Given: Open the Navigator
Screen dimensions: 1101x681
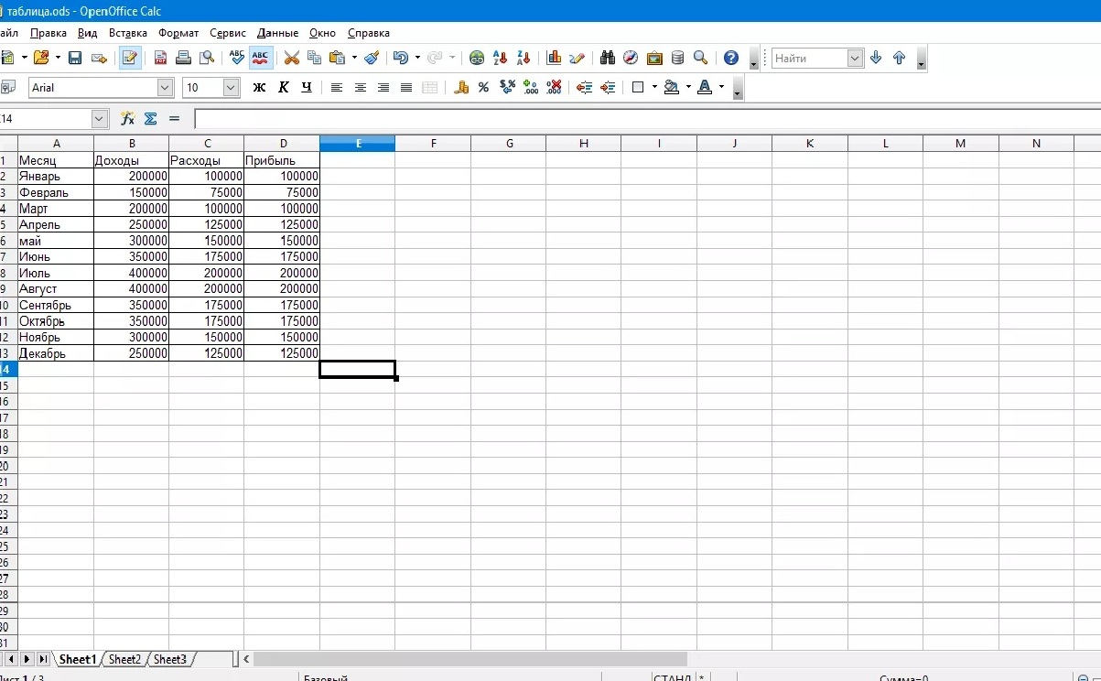Looking at the screenshot, I should (630, 57).
